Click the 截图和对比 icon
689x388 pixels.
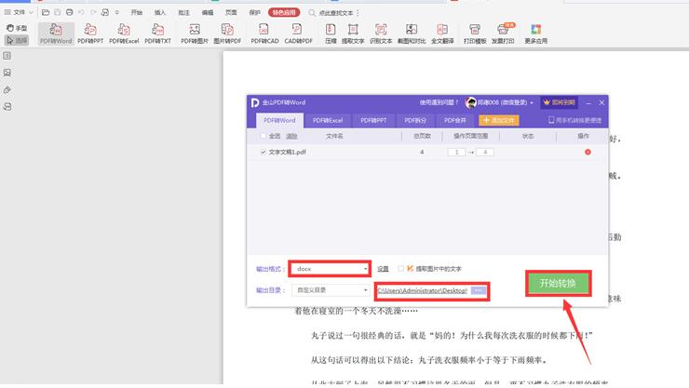point(412,33)
